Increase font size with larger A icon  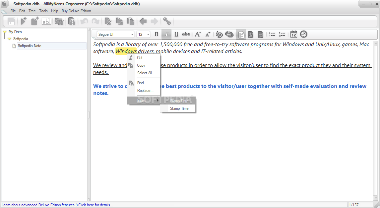[198, 35]
